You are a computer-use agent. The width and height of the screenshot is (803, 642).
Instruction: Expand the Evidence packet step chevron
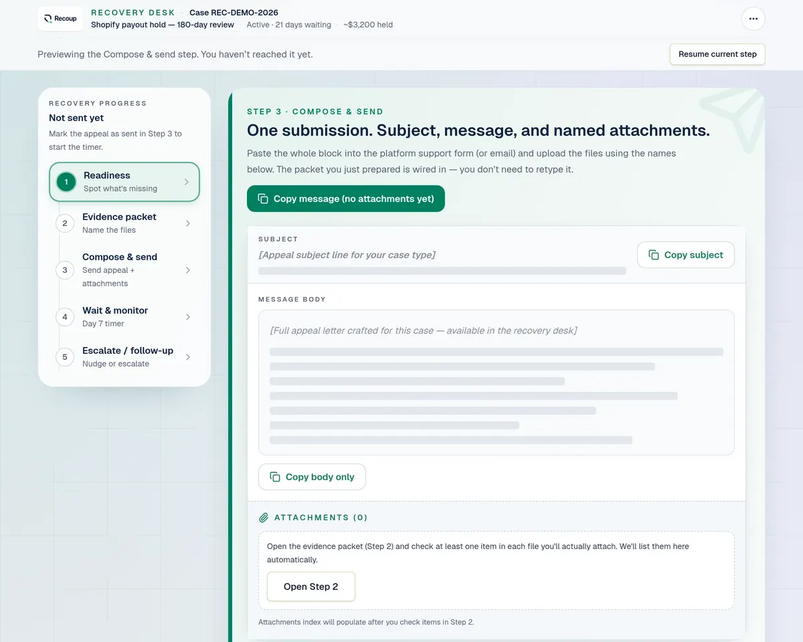click(188, 223)
